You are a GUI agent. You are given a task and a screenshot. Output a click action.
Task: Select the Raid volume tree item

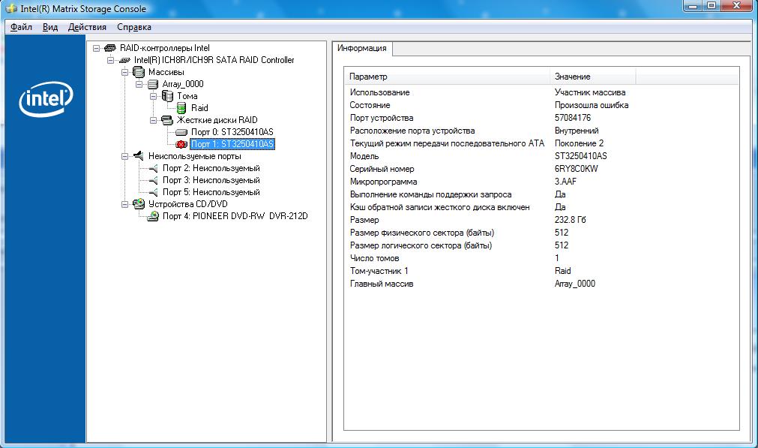point(199,108)
